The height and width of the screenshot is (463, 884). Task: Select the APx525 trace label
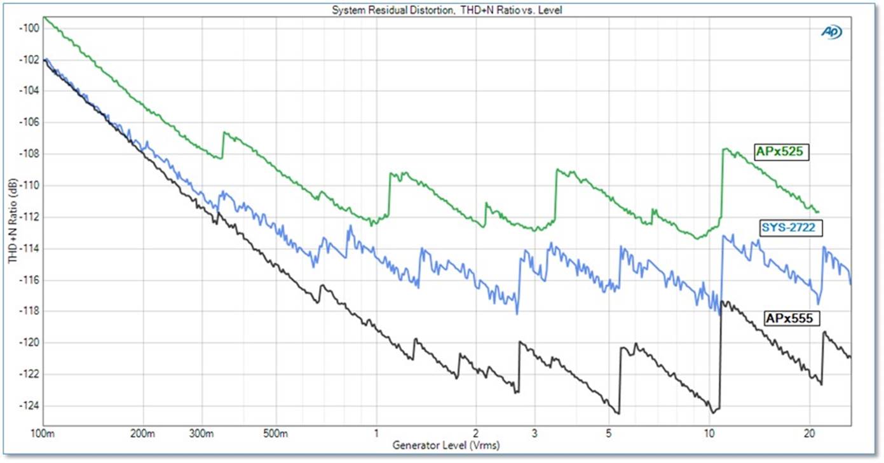tap(781, 152)
